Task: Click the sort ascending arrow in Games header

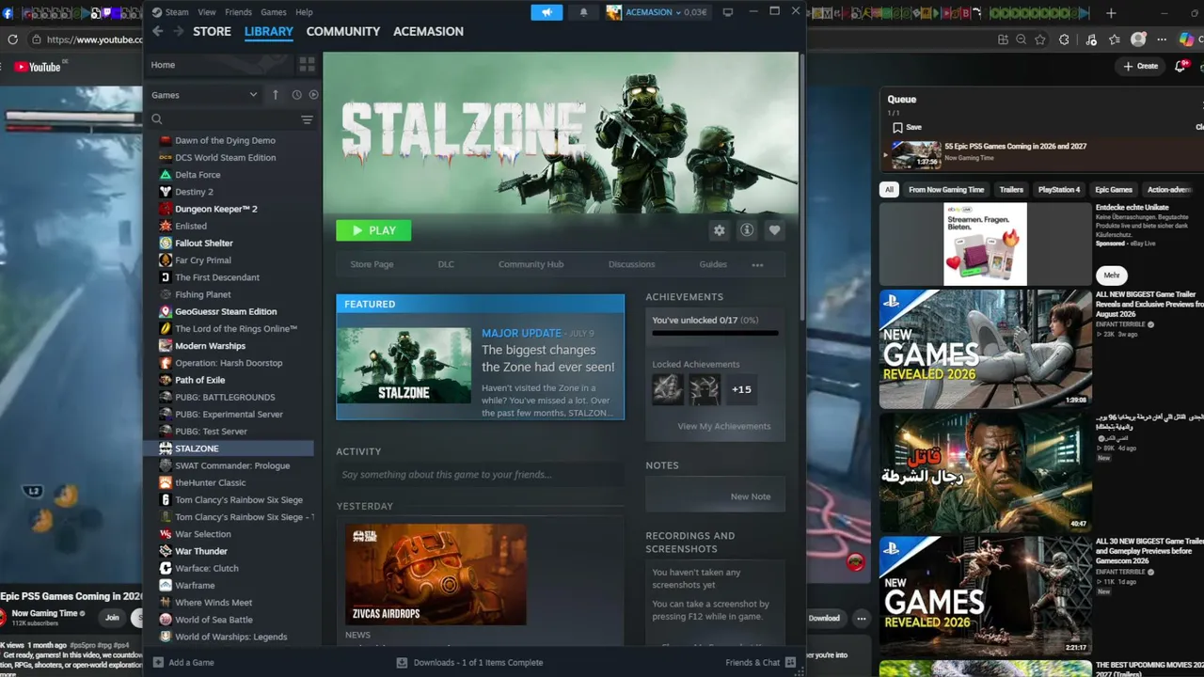Action: pos(276,95)
